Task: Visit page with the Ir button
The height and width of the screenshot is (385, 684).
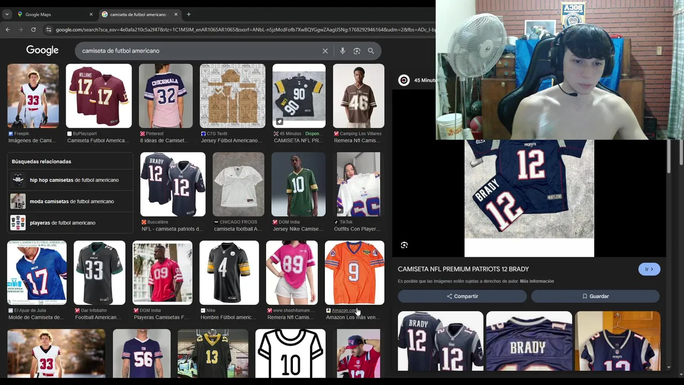Action: tap(649, 269)
